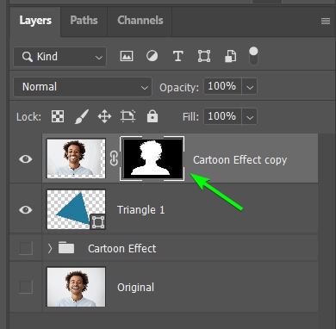Open the Opacity slider dropdown arrow
336x329 pixels.
pos(250,86)
